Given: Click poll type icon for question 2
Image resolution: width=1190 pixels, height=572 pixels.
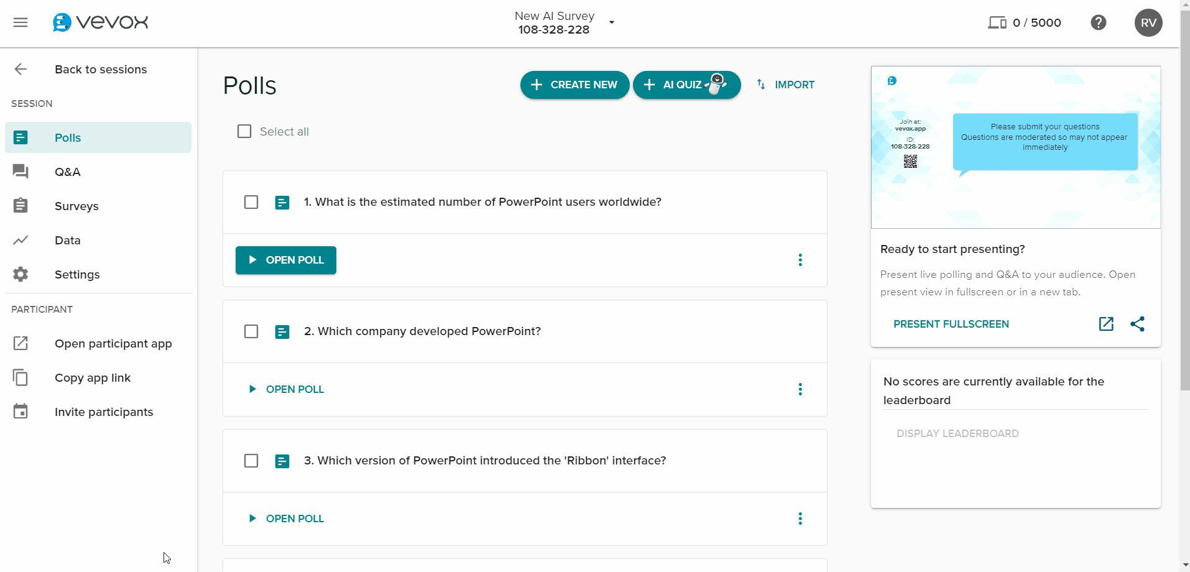Looking at the screenshot, I should [x=282, y=332].
